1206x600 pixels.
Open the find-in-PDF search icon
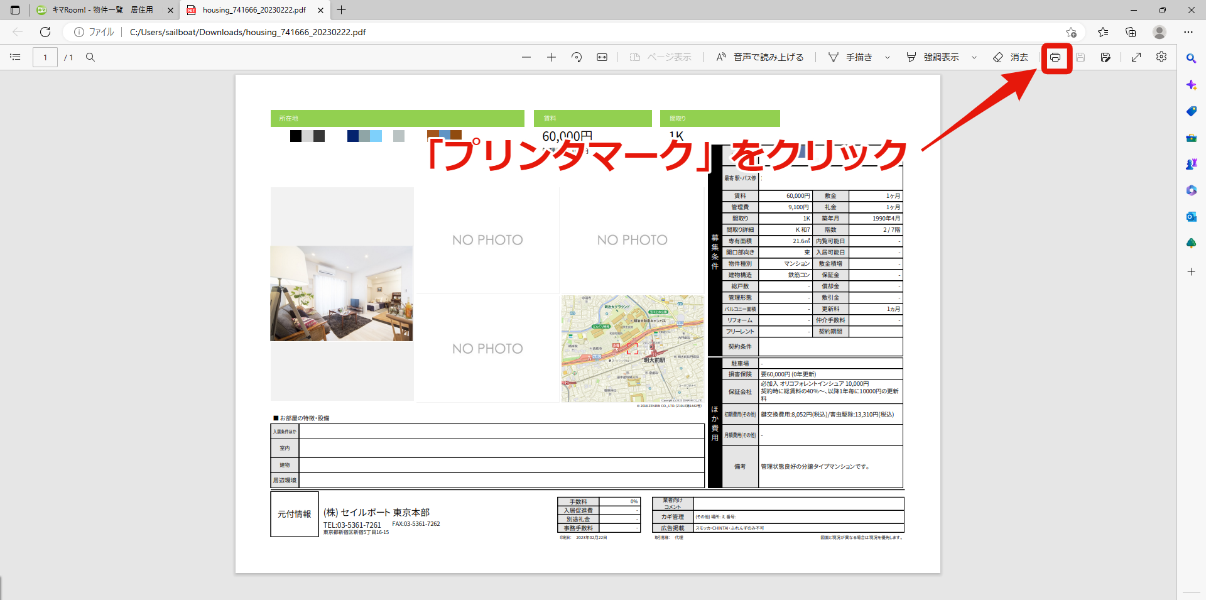[x=90, y=57]
